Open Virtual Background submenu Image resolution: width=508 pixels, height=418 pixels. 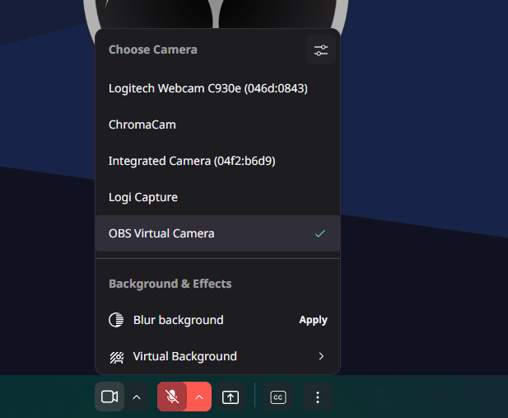pyautogui.click(x=217, y=356)
